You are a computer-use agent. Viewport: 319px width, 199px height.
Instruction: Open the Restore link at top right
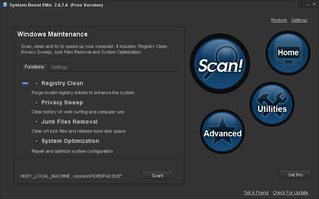point(279,20)
